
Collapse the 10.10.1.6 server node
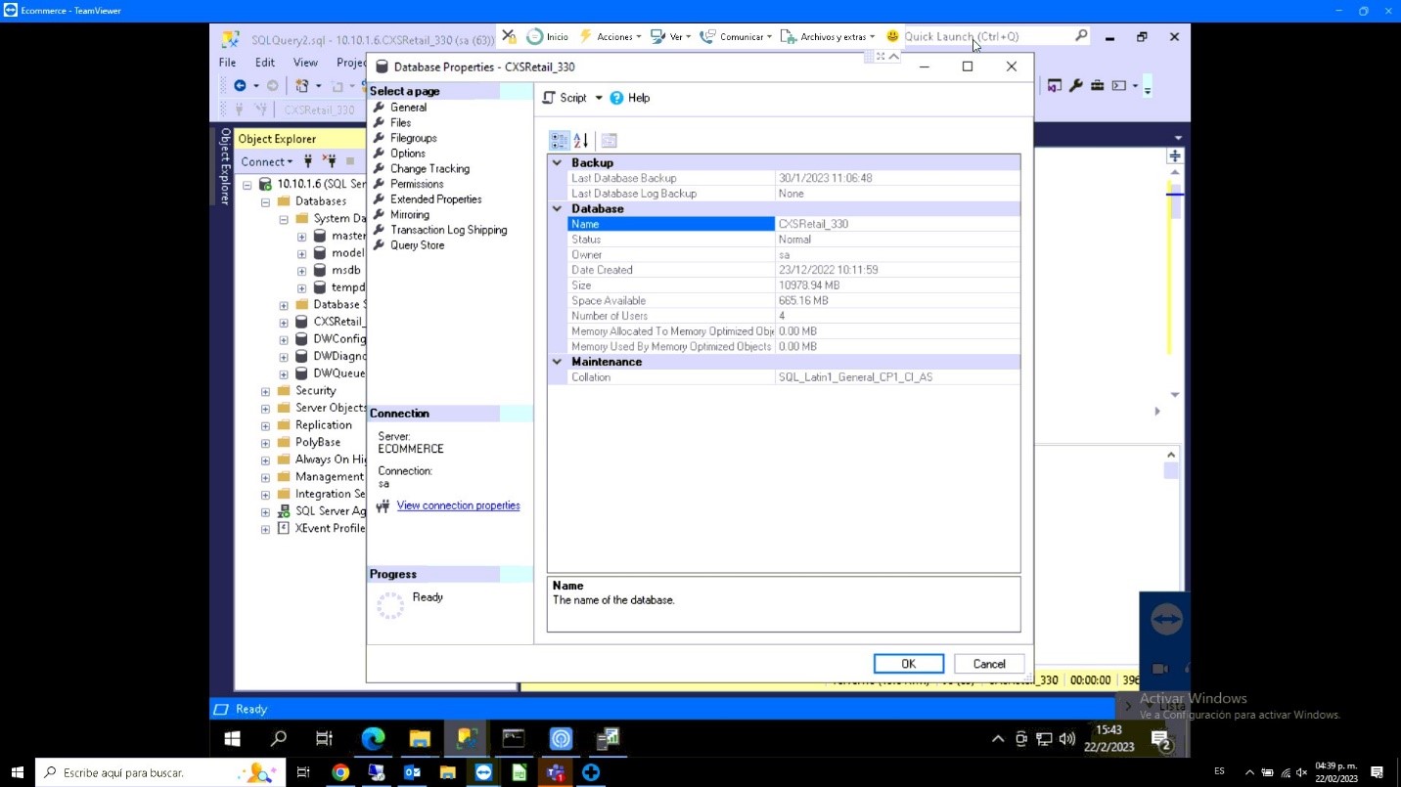(248, 185)
